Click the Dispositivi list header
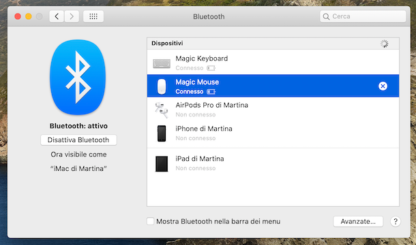The height and width of the screenshot is (245, 416). (x=273, y=44)
